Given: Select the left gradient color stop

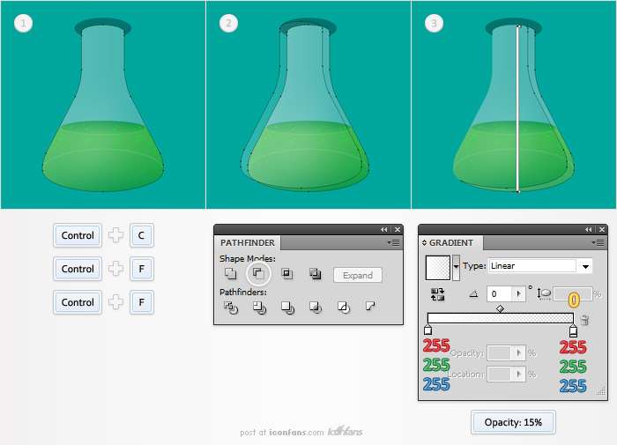Looking at the screenshot, I should [428, 330].
